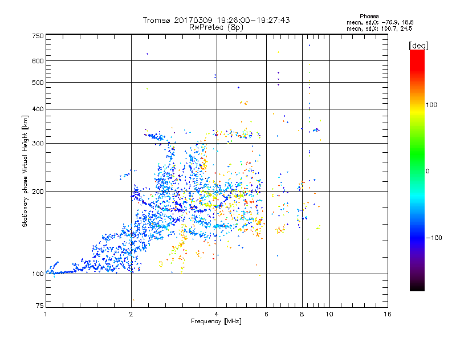This screenshot has height=342, width=456.
Task: Click the y-axis tick label '750'
Action: coord(38,36)
